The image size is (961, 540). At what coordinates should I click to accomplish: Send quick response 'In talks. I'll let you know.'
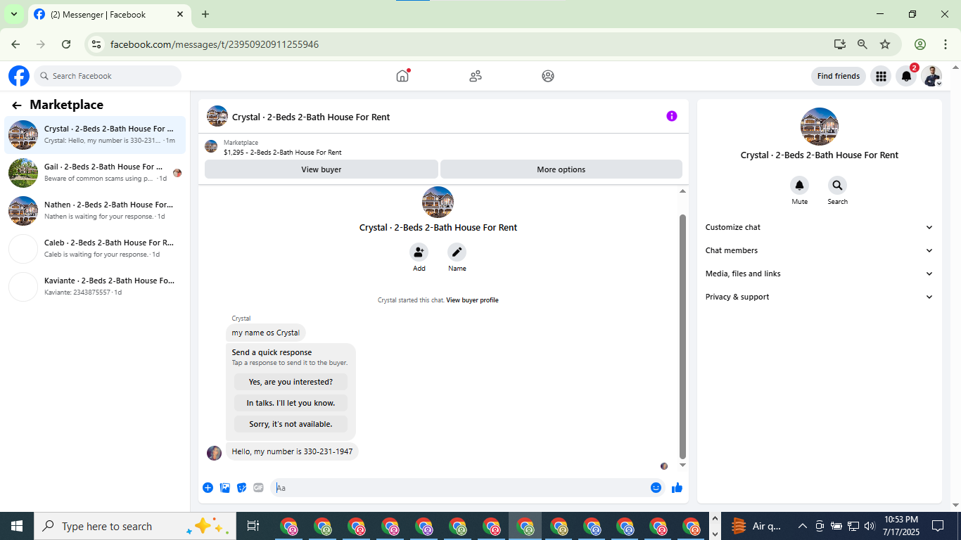tap(291, 403)
